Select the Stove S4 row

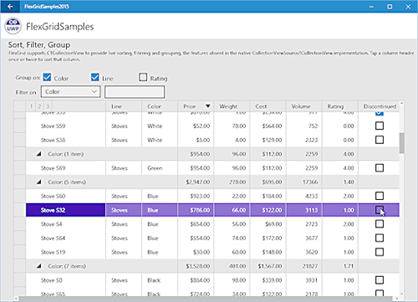(212, 224)
